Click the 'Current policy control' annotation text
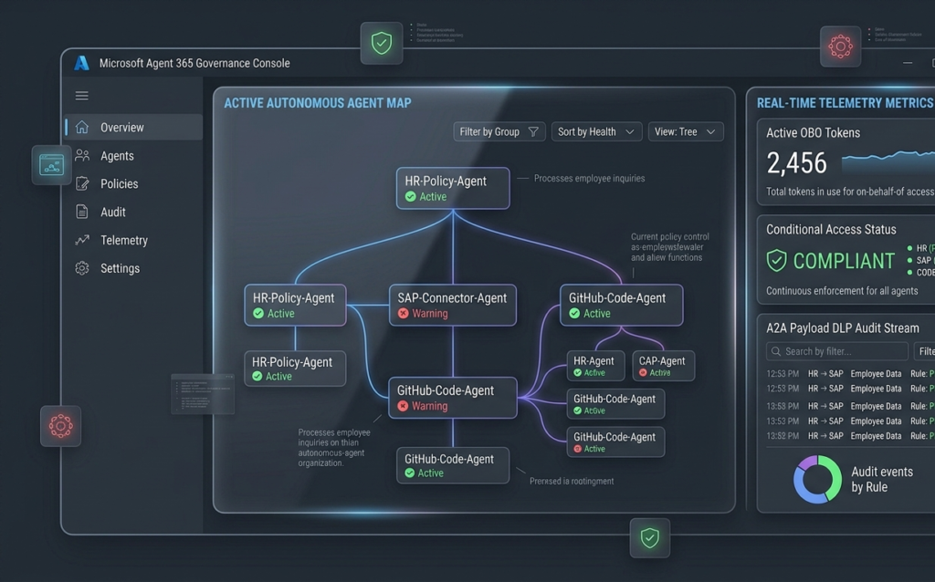Screen dimensions: 935x582 [x=669, y=247]
